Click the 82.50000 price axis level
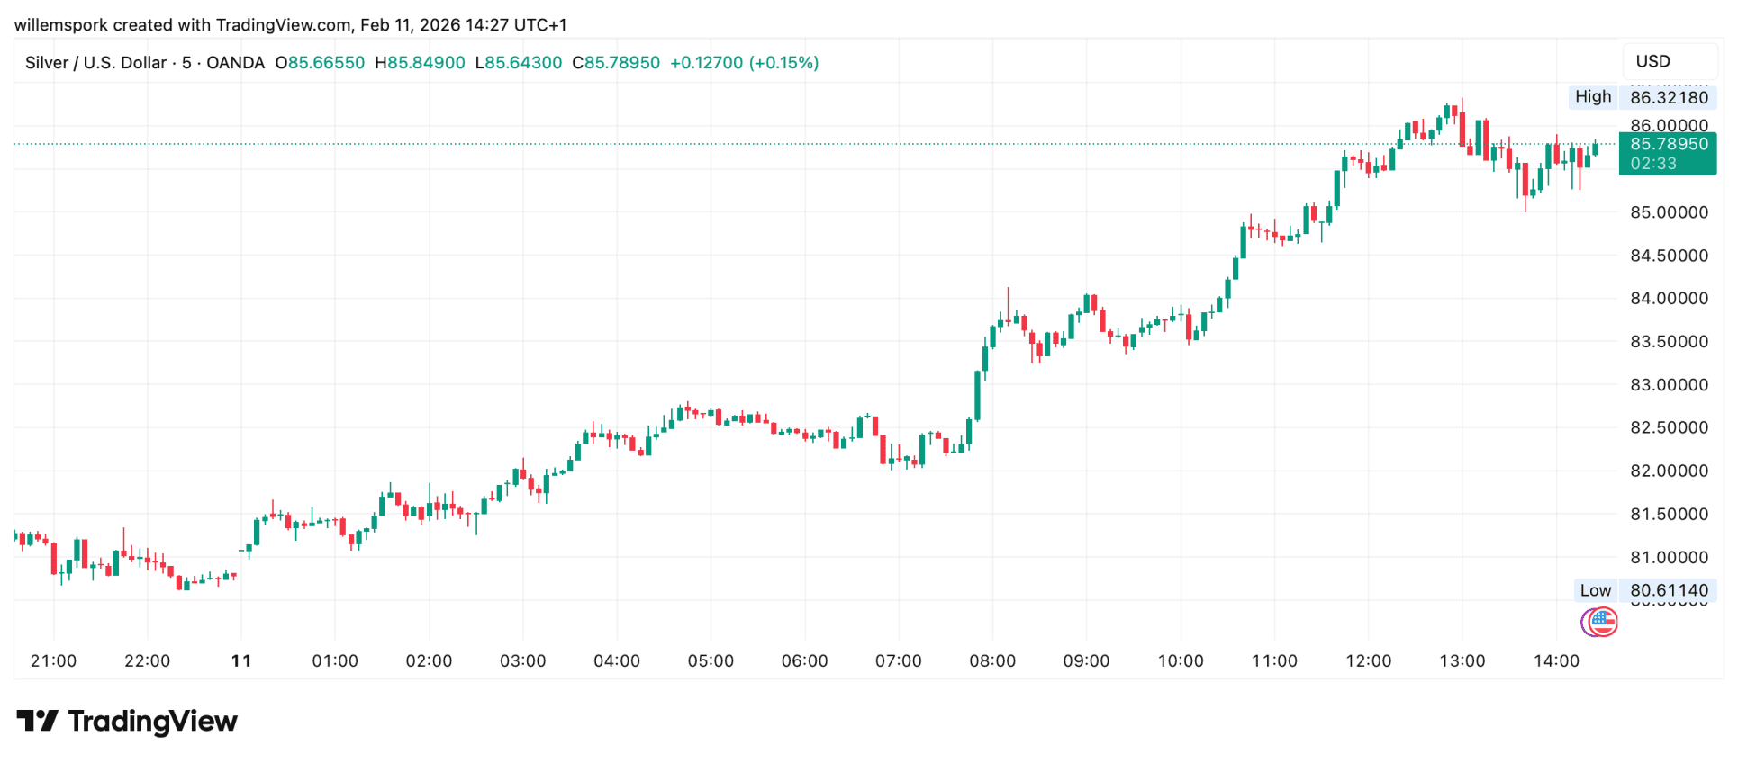Image resolution: width=1738 pixels, height=763 pixels. coord(1669,427)
